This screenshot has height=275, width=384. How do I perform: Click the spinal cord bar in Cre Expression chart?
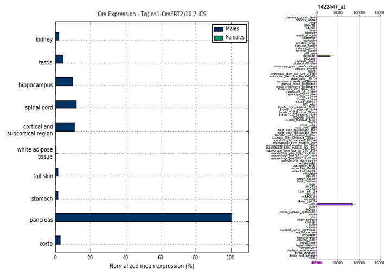pos(66,104)
